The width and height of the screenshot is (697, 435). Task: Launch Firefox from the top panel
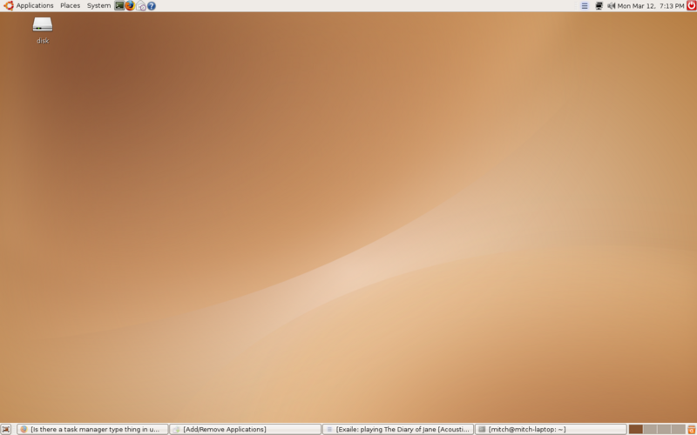click(x=130, y=6)
